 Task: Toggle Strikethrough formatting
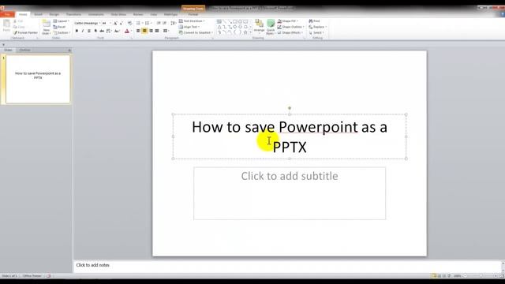(102, 31)
